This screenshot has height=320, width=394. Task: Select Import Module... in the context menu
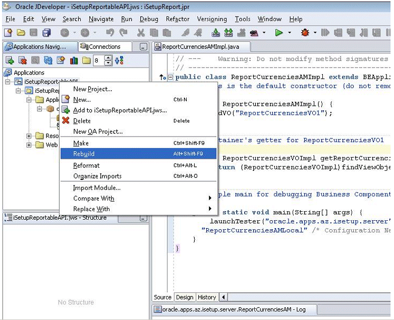coord(138,188)
